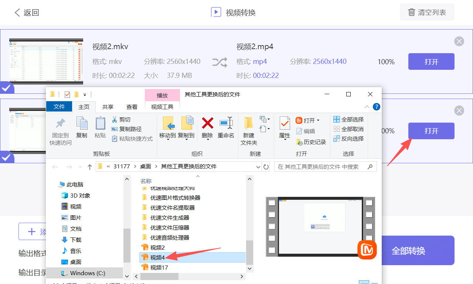The height and width of the screenshot is (284, 473).
Task: Click 打开 button for 视频2.mp4
Action: (x=431, y=61)
